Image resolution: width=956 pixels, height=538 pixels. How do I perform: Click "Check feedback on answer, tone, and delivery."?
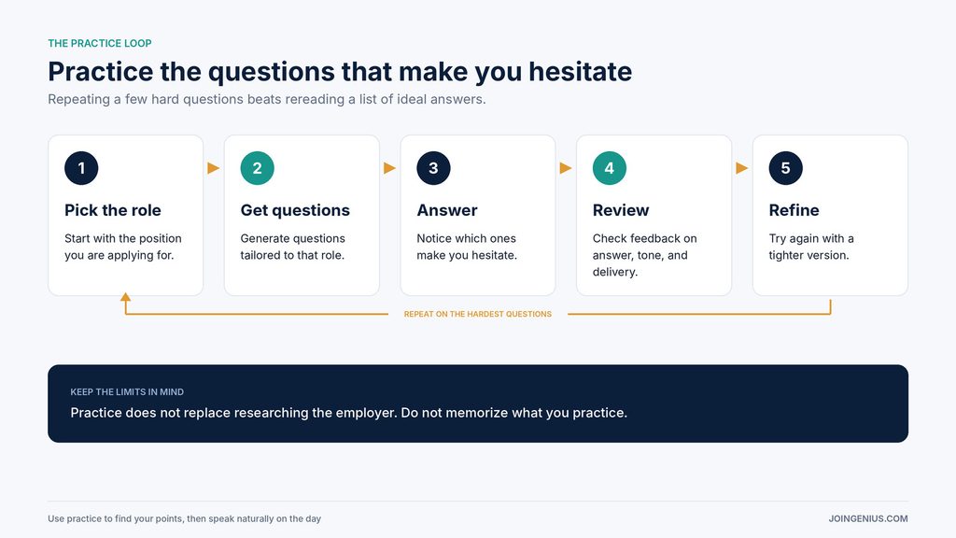point(644,255)
